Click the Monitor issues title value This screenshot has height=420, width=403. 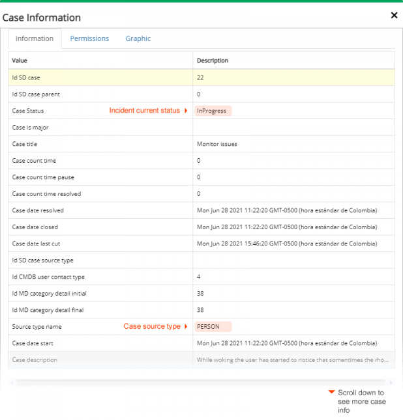coord(217,144)
